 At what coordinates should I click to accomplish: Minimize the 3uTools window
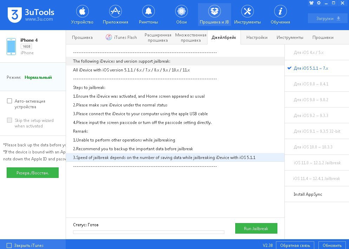click(326, 3)
